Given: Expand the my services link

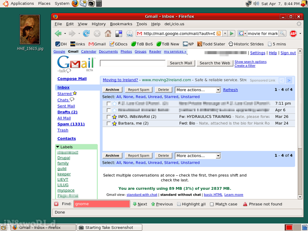Looking at the screenshot, I should [175, 51].
